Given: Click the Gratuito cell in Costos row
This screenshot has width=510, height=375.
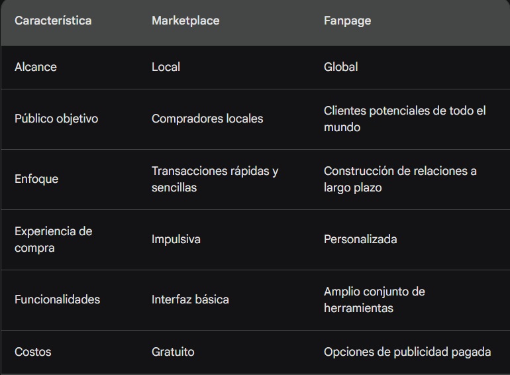Looking at the screenshot, I should coord(173,352).
